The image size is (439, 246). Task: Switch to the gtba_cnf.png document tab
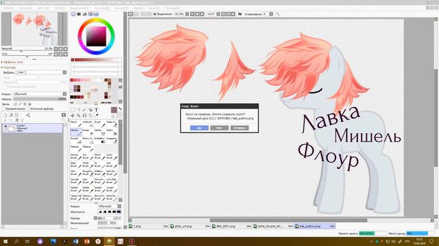coord(191,226)
